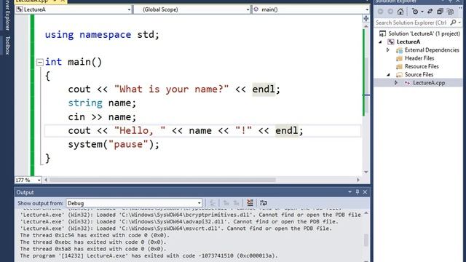Open the Server Explorer side tab
Image resolution: width=466 pixels, height=262 pixels.
(x=7, y=15)
